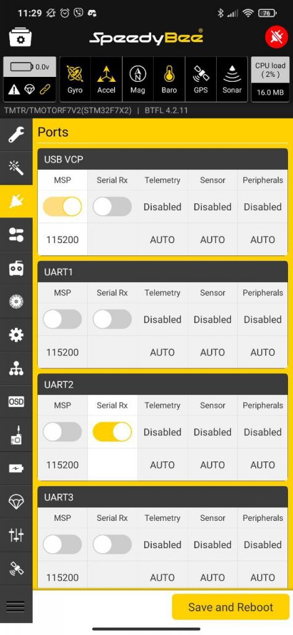
Task: Open the parachute failsafe sidebar tab
Action: click(16, 502)
